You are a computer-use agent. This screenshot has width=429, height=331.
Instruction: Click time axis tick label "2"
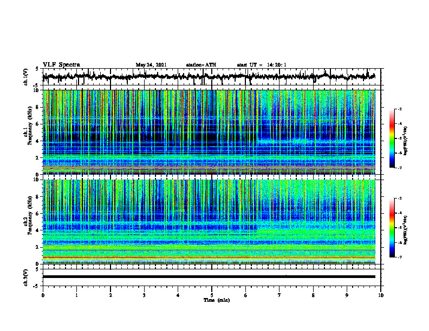110,295
